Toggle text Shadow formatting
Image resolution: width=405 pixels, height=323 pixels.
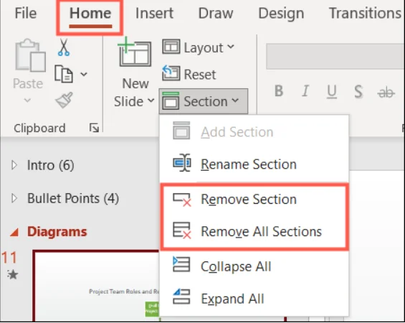(358, 91)
